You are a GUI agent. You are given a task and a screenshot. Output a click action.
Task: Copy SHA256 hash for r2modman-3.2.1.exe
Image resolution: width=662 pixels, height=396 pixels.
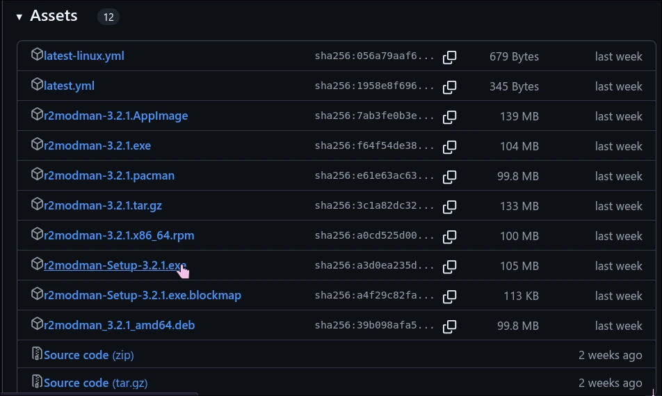[x=450, y=147]
